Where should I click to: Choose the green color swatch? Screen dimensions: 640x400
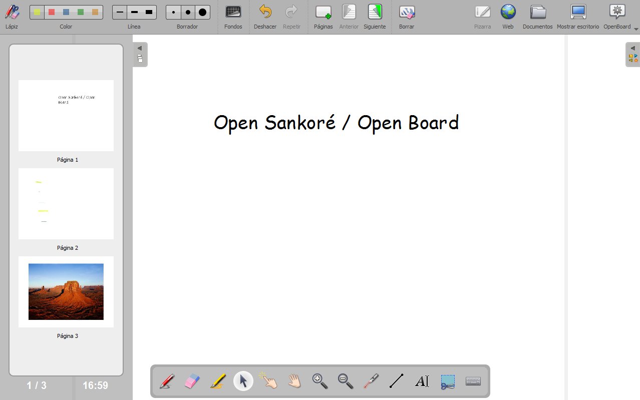[x=81, y=12]
